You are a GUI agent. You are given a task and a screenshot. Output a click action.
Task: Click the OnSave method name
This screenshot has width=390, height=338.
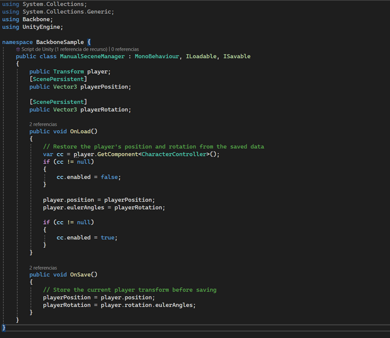pyautogui.click(x=80, y=274)
